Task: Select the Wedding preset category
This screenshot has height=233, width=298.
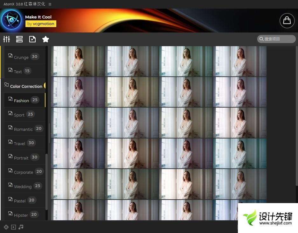Action: [x=23, y=186]
